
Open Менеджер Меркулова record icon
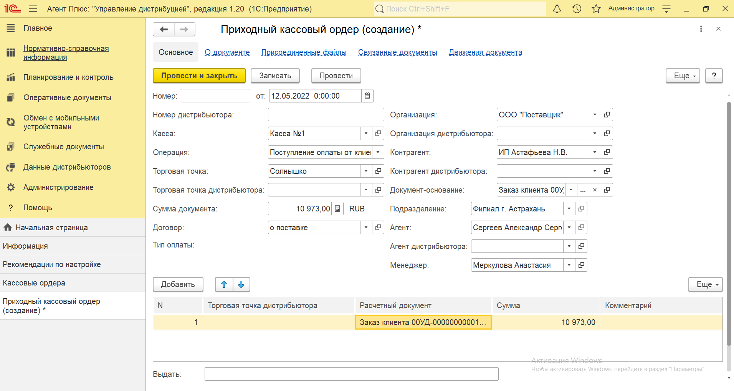click(581, 265)
